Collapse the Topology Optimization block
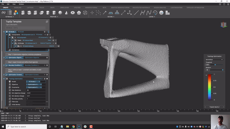This screenshot has height=129, width=230. click(4, 79)
